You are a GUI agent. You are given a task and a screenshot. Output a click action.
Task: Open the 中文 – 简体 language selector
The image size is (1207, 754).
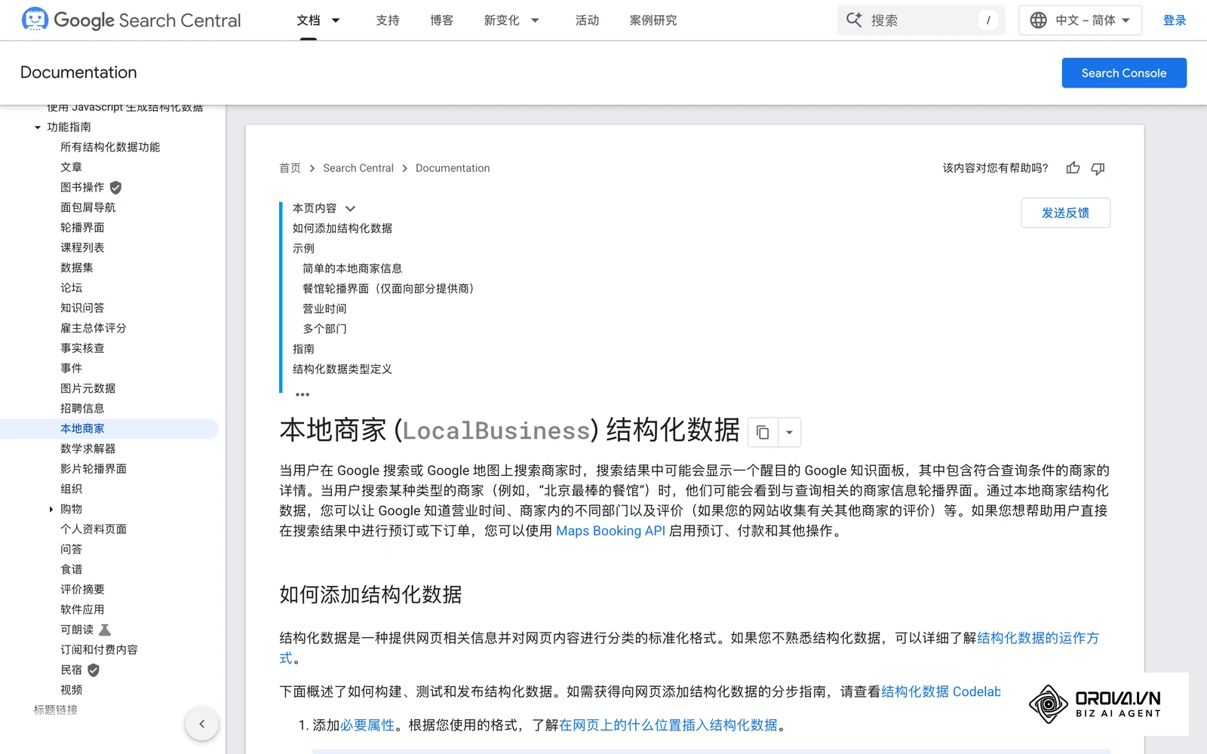click(1080, 20)
